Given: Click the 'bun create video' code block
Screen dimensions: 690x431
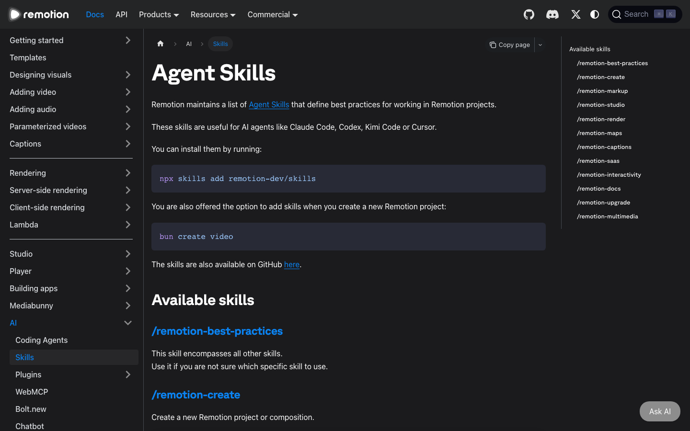Looking at the screenshot, I should pyautogui.click(x=348, y=237).
